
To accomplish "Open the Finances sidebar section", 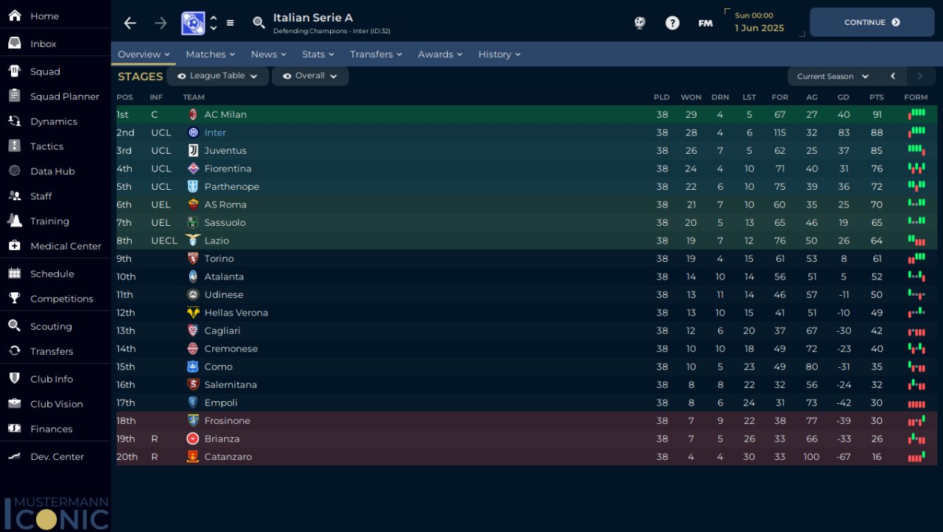I will (x=51, y=429).
